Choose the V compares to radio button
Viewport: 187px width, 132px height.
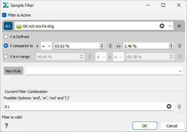point(6,46)
